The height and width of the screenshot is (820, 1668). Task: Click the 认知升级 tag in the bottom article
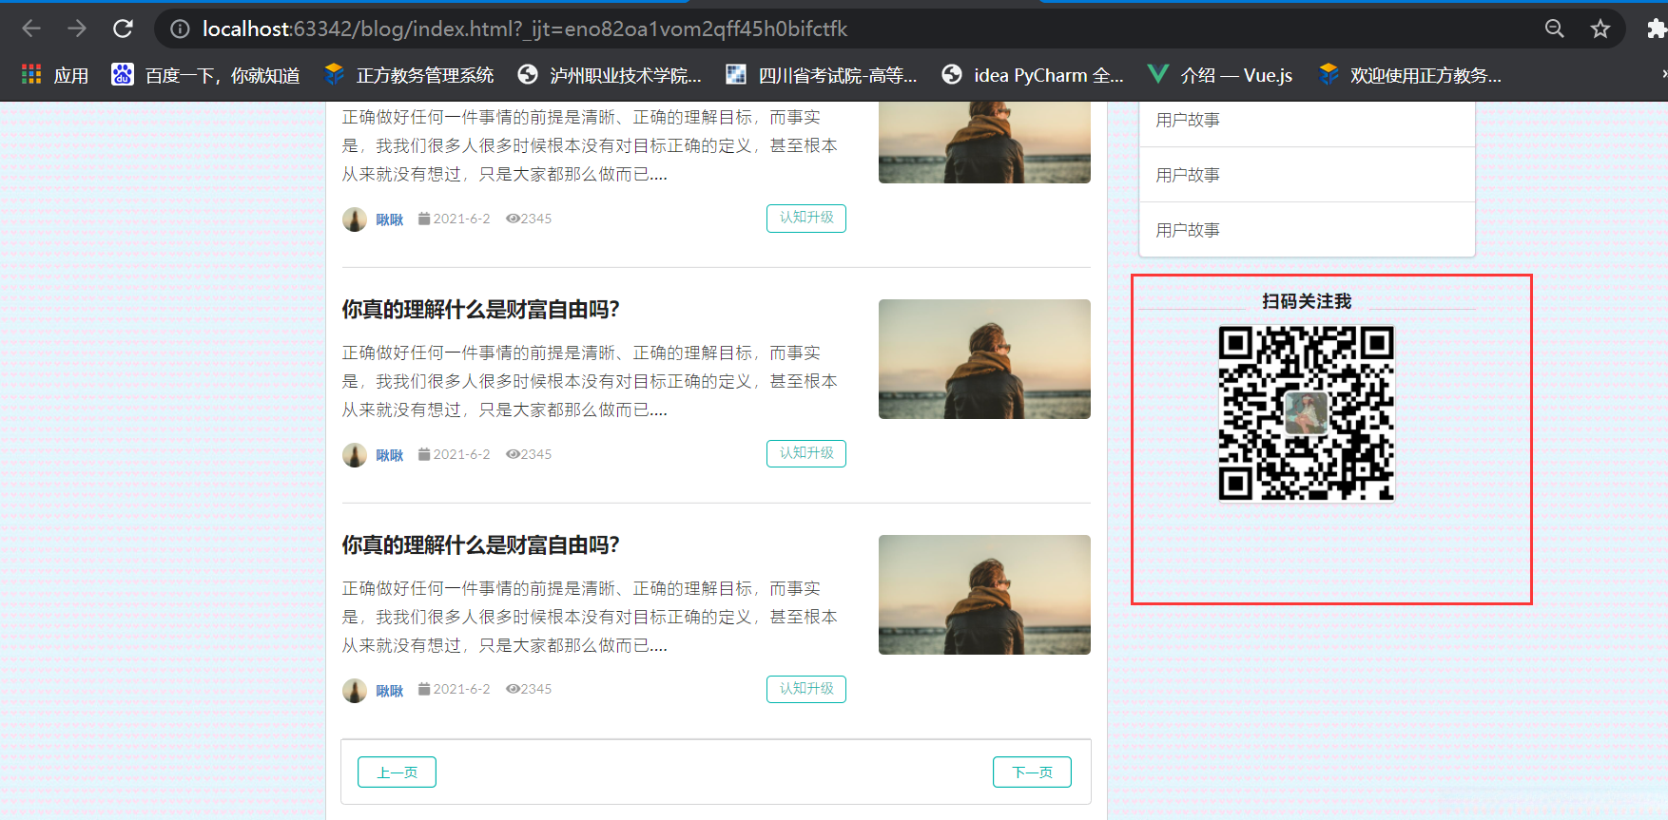806,689
